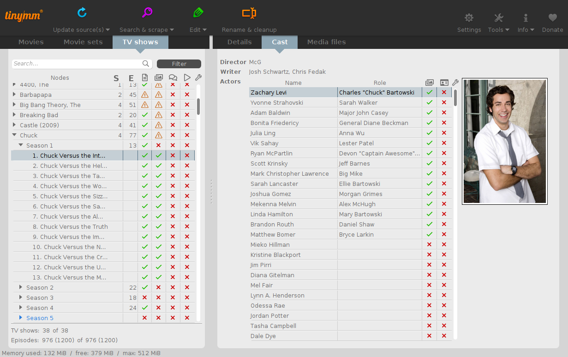568x357 pixels.
Task: Expand Season 2 in the tree
Action: [x=21, y=287]
